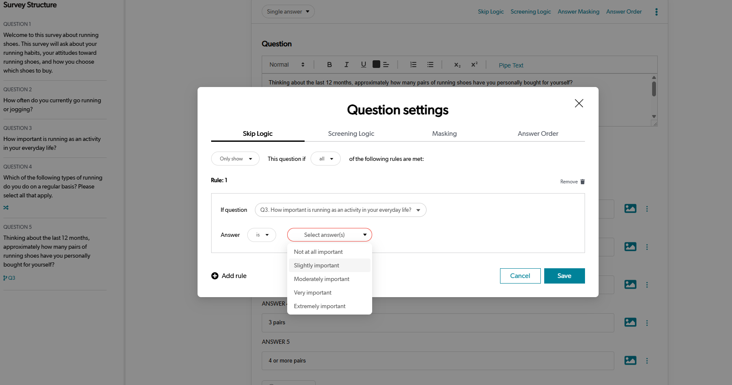This screenshot has width=732, height=385.
Task: Switch to the Screening Logic tab
Action: tap(351, 134)
